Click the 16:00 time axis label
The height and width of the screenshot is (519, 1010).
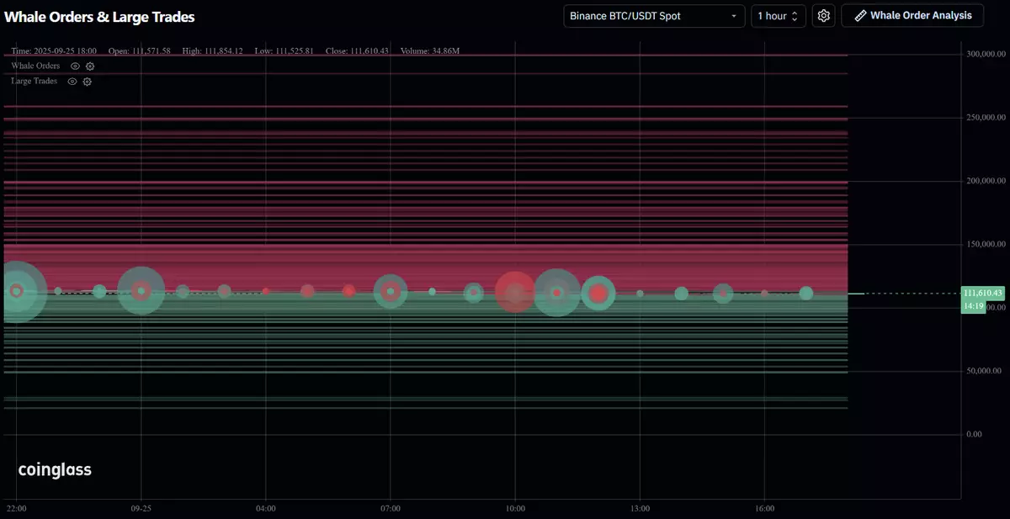point(764,509)
